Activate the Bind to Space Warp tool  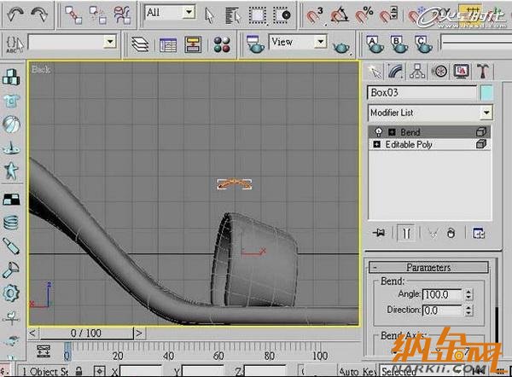tap(124, 14)
